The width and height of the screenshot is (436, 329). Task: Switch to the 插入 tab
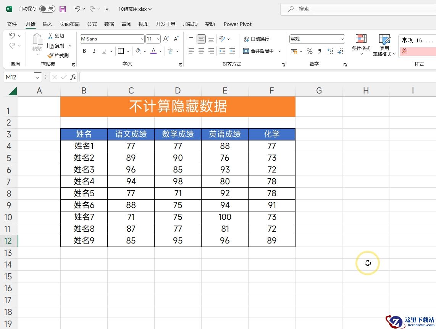(48, 24)
